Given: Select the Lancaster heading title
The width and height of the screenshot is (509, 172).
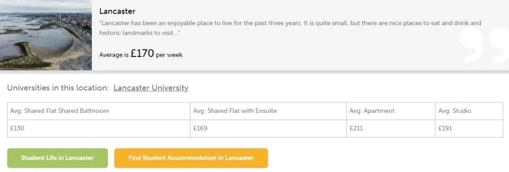Looking at the screenshot, I should coord(117,11).
